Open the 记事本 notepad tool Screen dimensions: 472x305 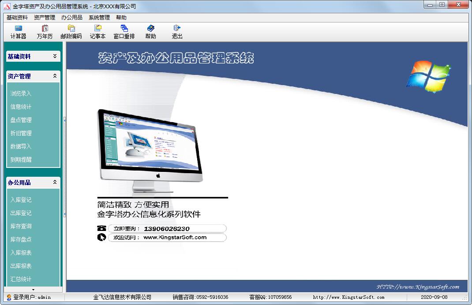(97, 32)
